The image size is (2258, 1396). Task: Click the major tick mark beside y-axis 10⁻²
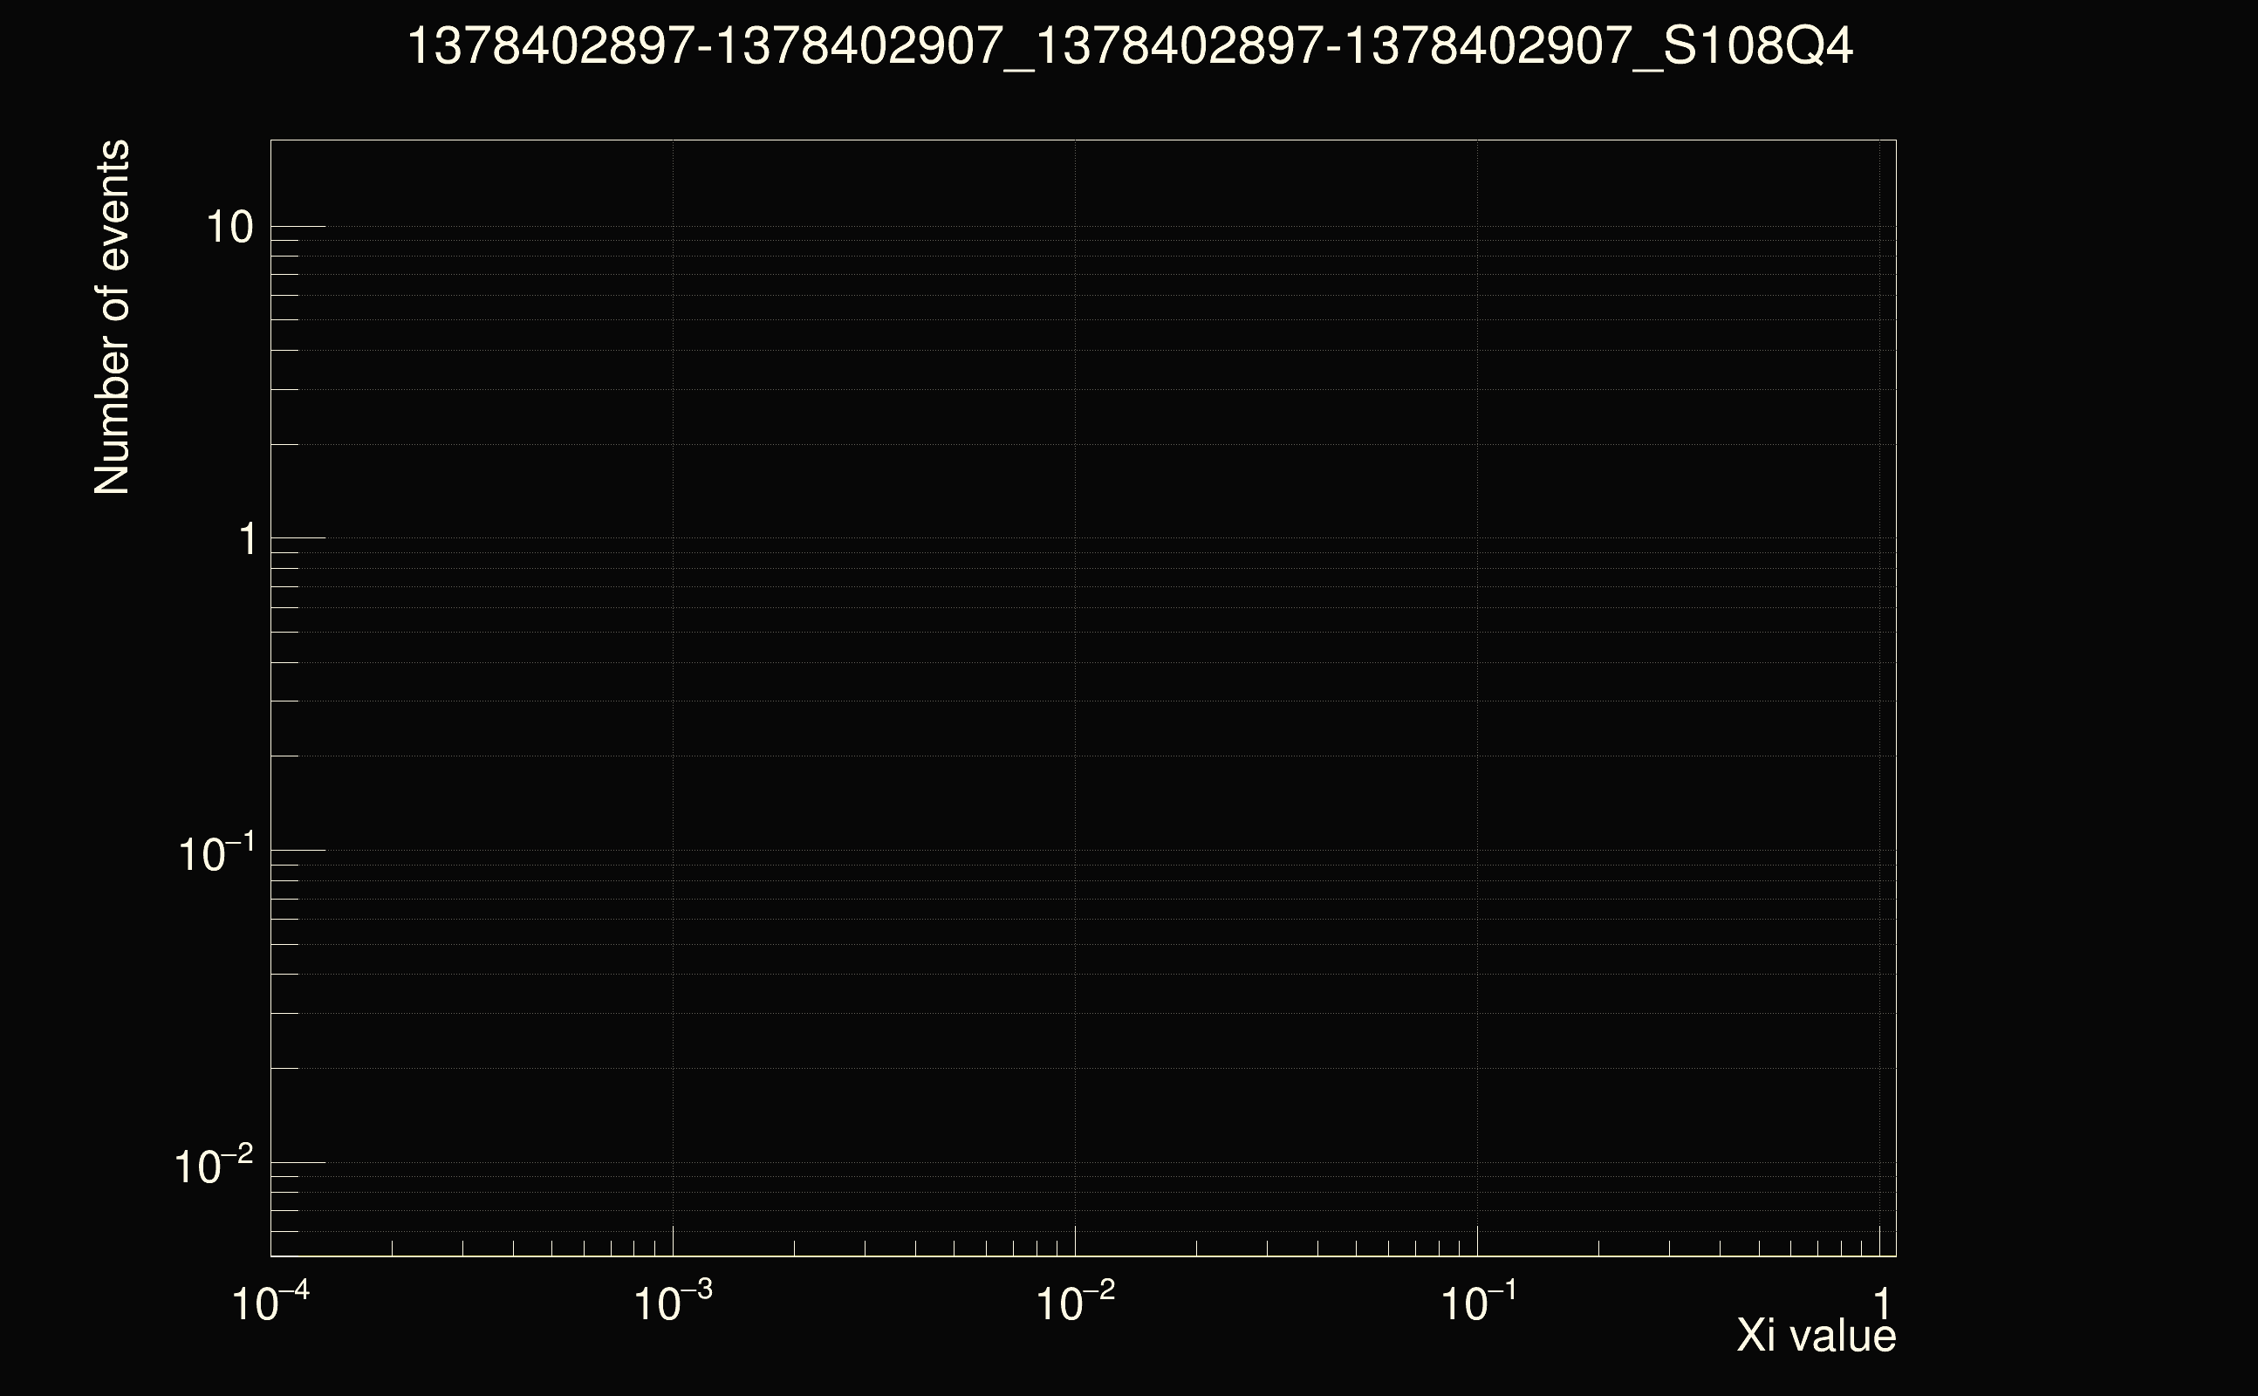tap(298, 1162)
